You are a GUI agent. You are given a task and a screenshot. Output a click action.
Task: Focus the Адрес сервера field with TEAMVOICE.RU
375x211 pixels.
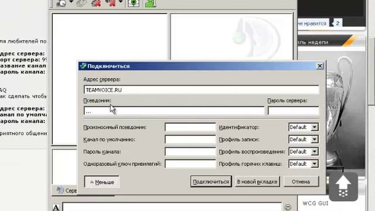tap(201, 90)
